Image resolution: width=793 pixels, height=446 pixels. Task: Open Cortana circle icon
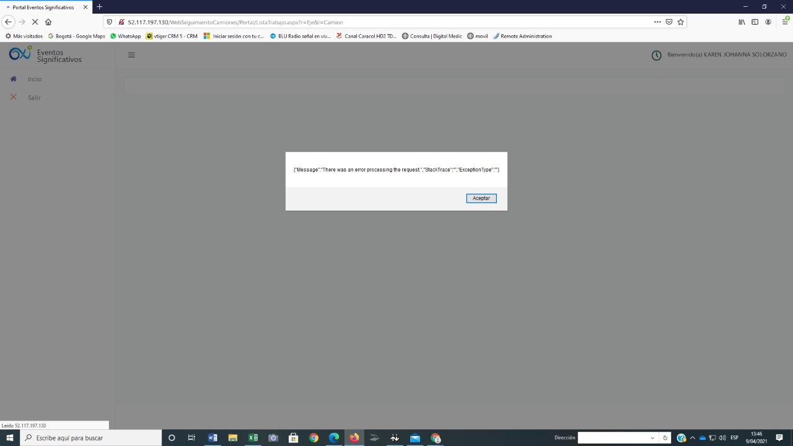tap(172, 438)
